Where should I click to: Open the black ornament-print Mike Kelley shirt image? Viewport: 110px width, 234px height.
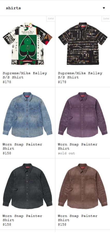coord(83,43)
